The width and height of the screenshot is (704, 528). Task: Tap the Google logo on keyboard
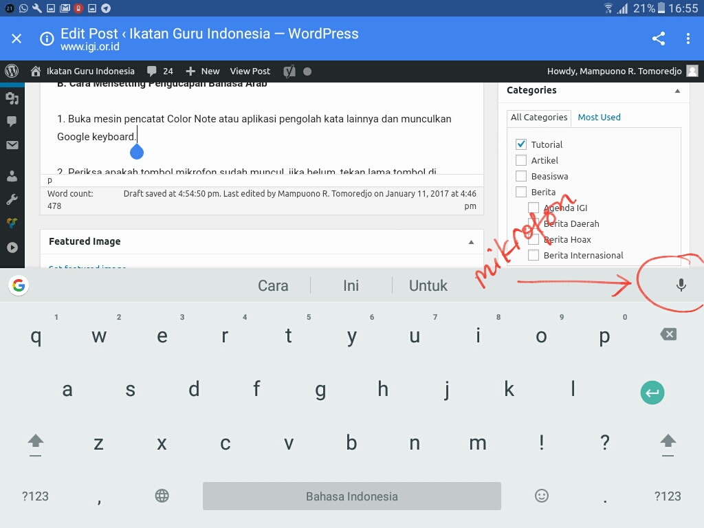pos(19,285)
